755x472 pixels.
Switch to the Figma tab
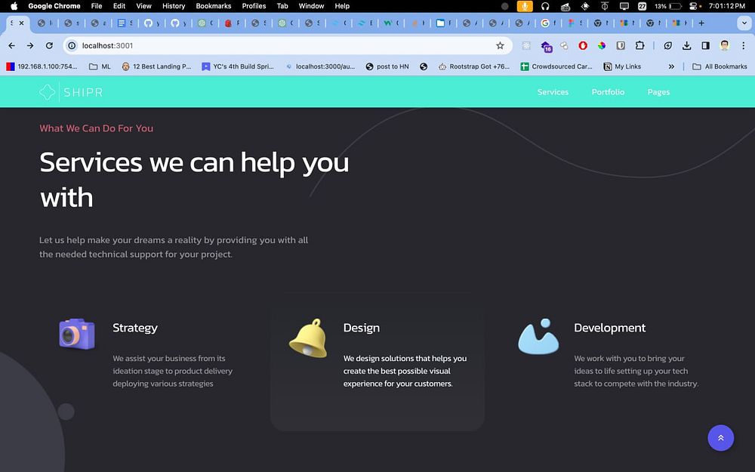(574, 23)
